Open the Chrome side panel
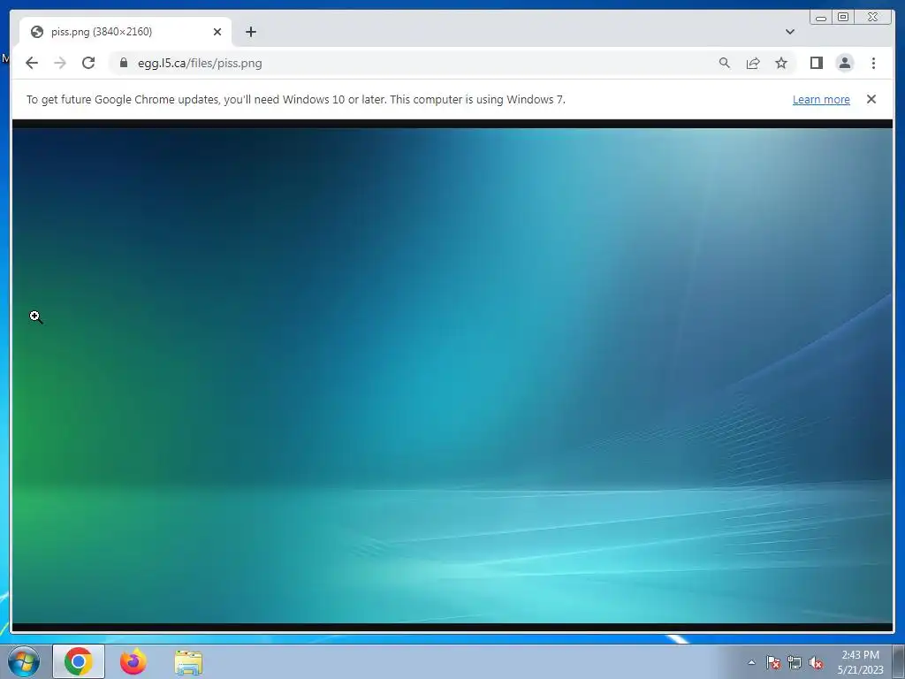905x679 pixels. (816, 63)
